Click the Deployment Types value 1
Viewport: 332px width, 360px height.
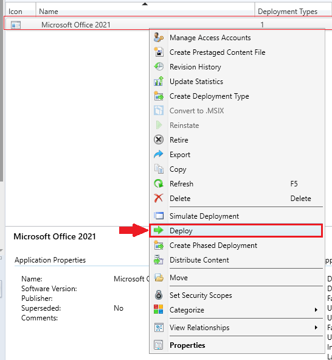262,24
